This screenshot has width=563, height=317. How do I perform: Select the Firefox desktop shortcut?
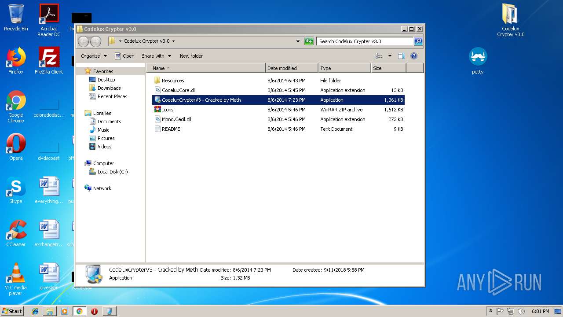(x=16, y=60)
